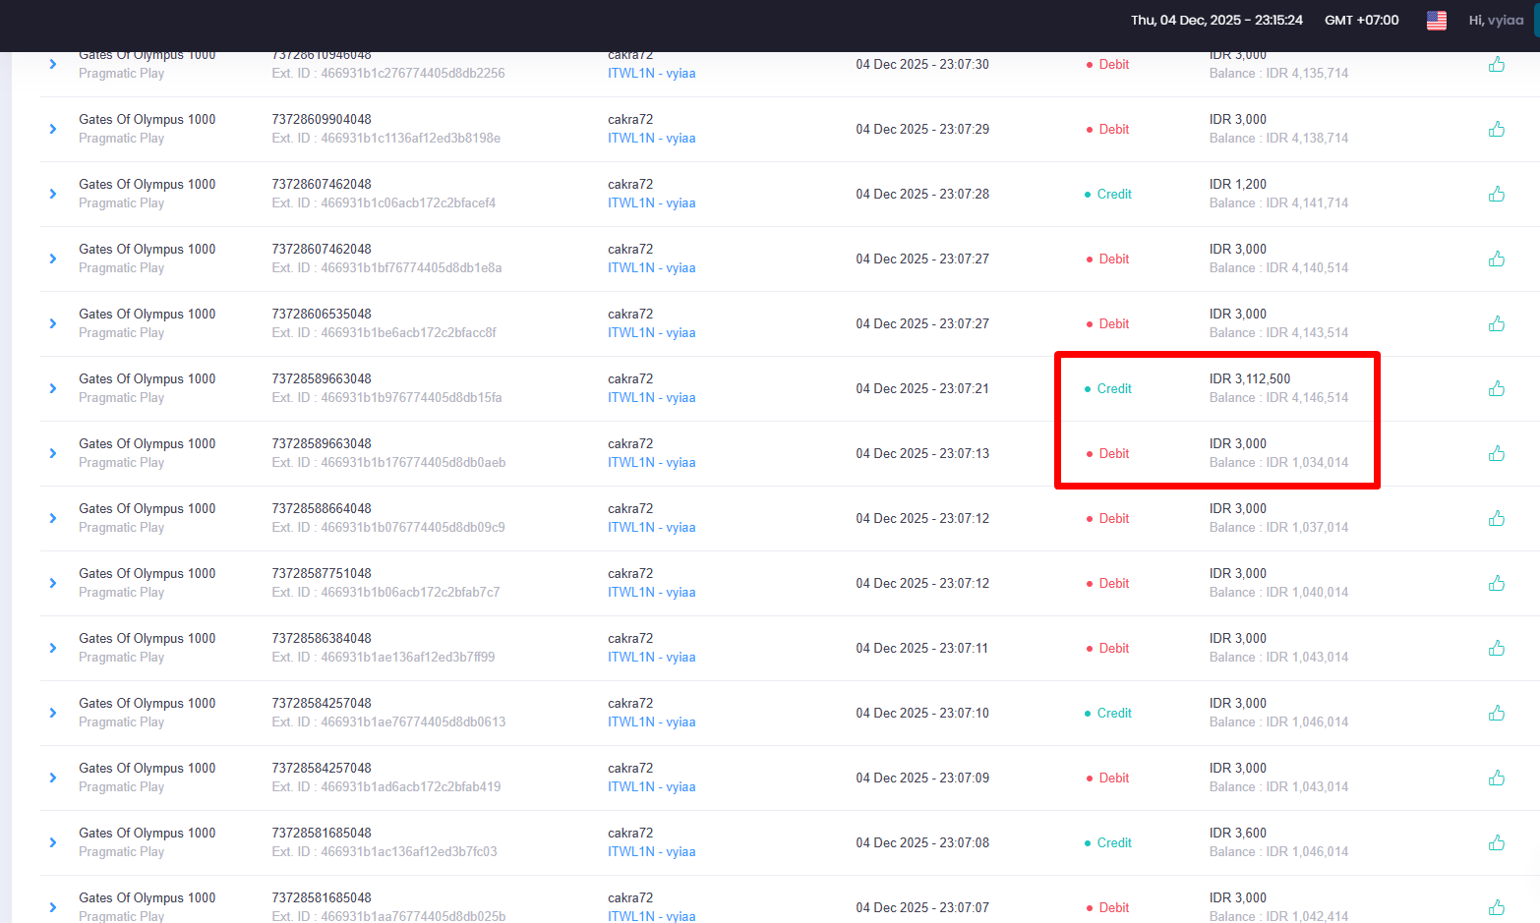This screenshot has height=923, width=1540.
Task: Open ITWL1N - vyiaa link in the 23:07:10 row
Action: tap(651, 722)
